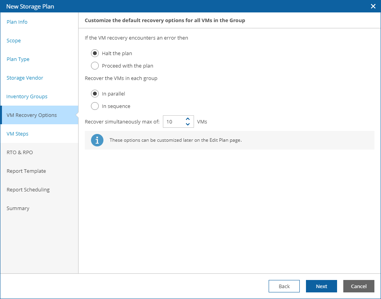The height and width of the screenshot is (299, 381).
Task: Click the max VMs number input field
Action: tap(173, 122)
